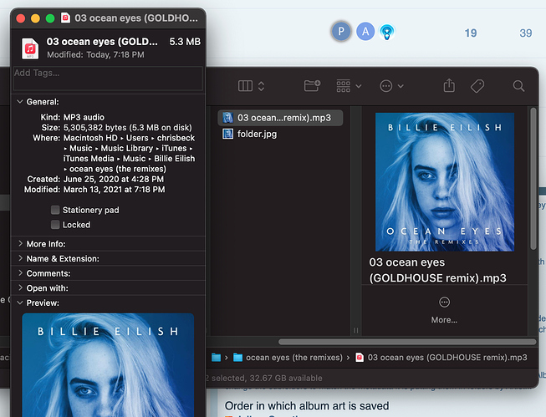
Task: Expand the More Info section
Action: click(20, 244)
